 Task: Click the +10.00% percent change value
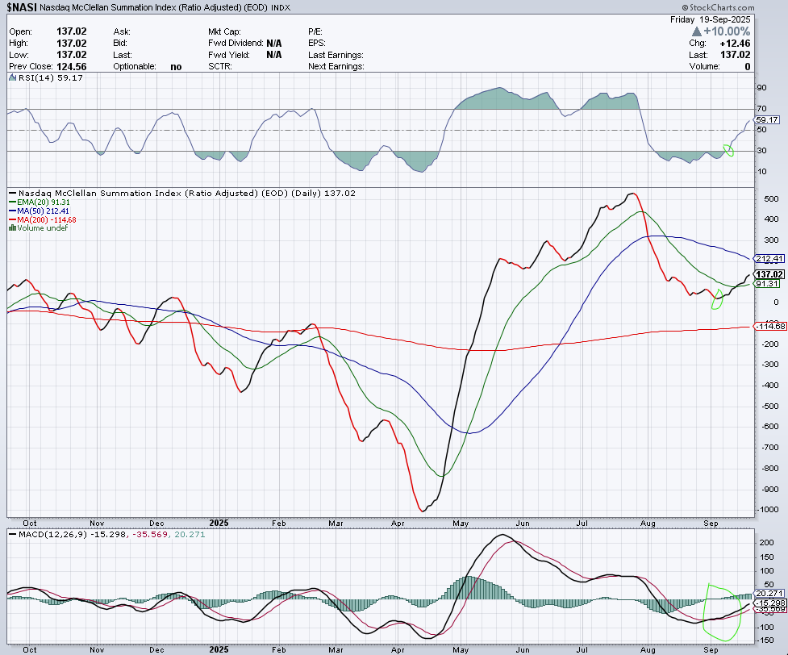(727, 31)
